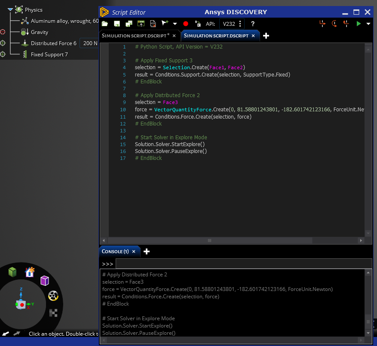Click the Physics atom icon

pos(19,9)
